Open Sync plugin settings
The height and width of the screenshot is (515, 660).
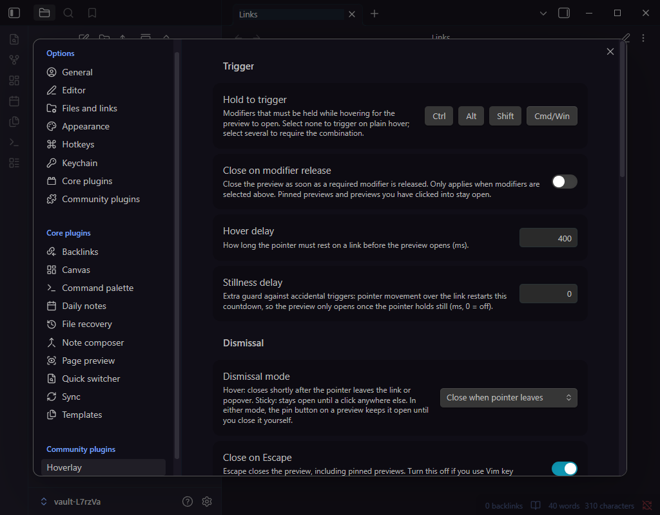tap(104, 397)
